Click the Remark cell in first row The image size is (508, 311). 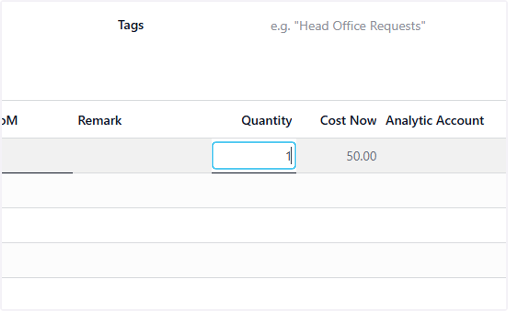(142, 156)
